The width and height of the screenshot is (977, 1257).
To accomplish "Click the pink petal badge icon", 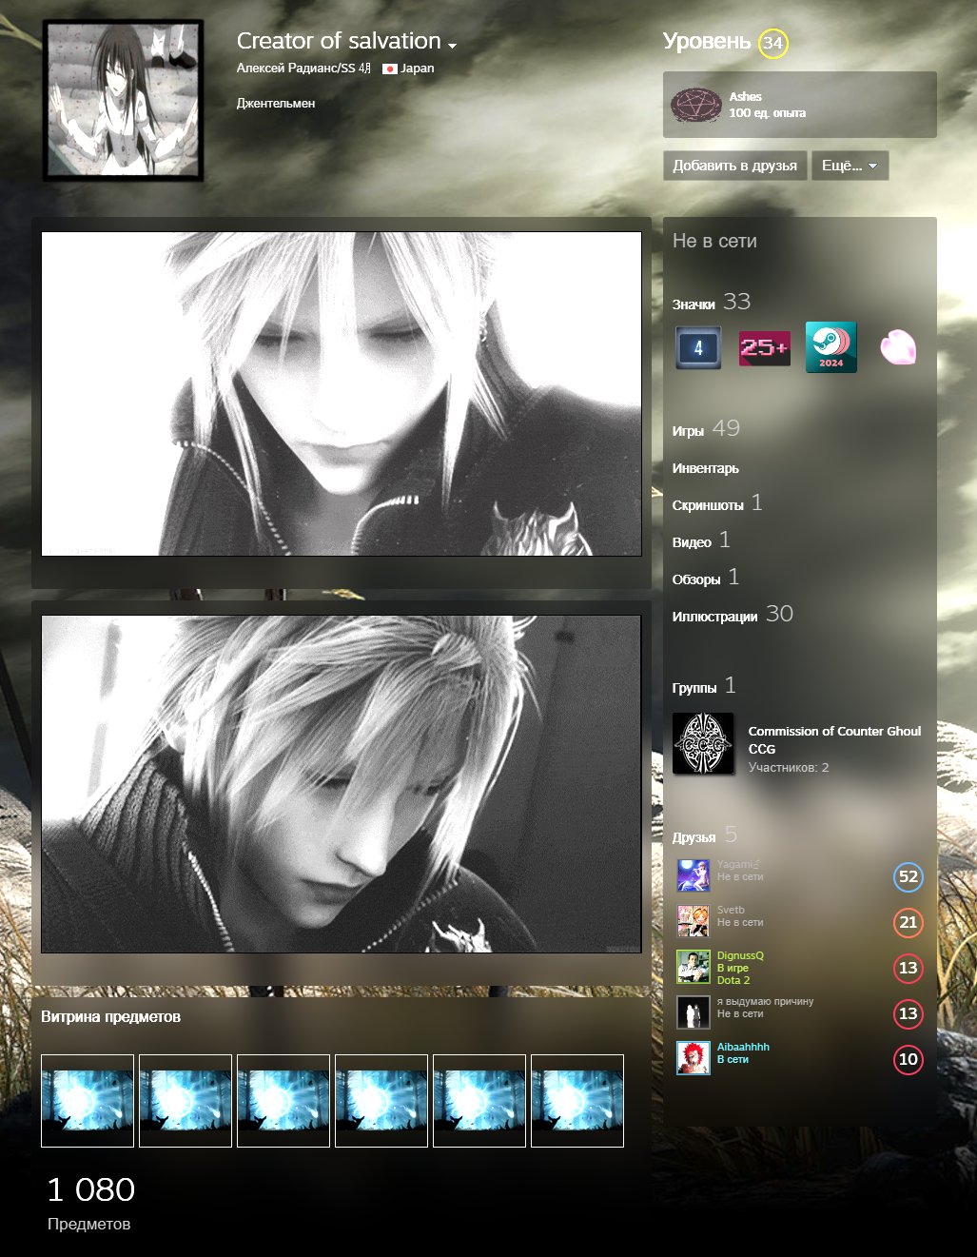I will (x=897, y=348).
